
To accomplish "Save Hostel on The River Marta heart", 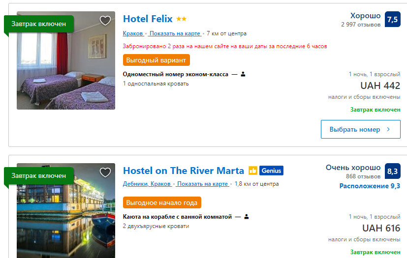I will pyautogui.click(x=105, y=172).
